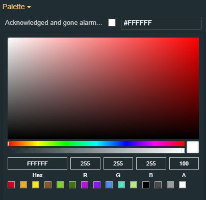The width and height of the screenshot is (206, 200).
Task: Select the dark green preset swatch
Action: pyautogui.click(x=72, y=185)
